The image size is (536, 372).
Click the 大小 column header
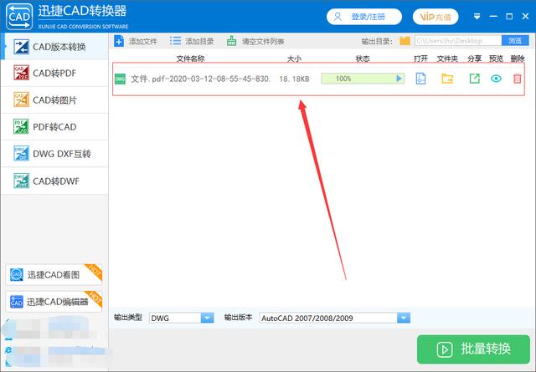tap(294, 59)
